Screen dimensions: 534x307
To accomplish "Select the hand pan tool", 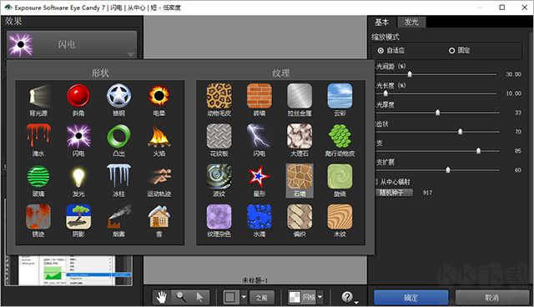I will [x=162, y=297].
